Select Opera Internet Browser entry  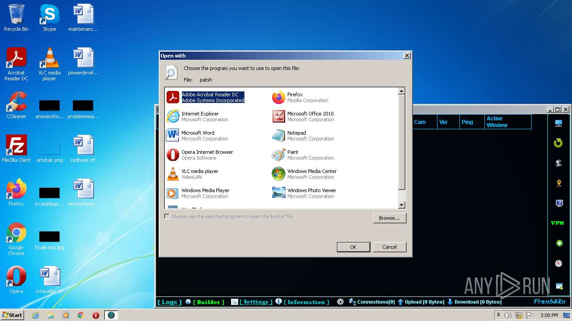click(x=200, y=155)
